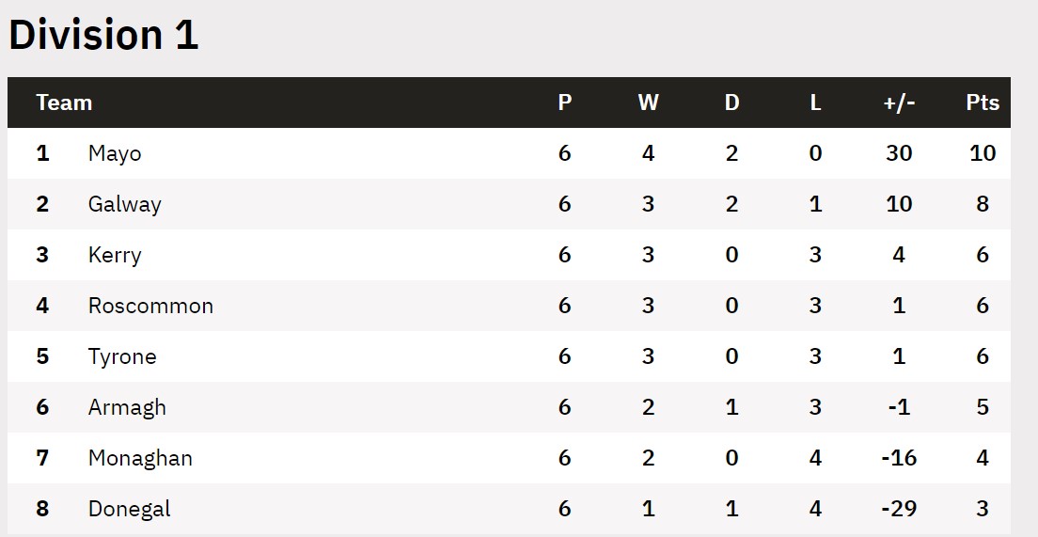The width and height of the screenshot is (1038, 537).
Task: Select the Team column header
Action: click(x=64, y=103)
